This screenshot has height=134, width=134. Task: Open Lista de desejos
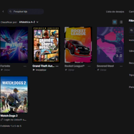tap(115, 12)
